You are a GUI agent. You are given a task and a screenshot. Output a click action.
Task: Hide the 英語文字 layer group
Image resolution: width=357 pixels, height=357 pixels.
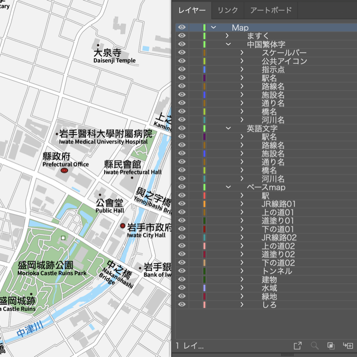[182, 128]
